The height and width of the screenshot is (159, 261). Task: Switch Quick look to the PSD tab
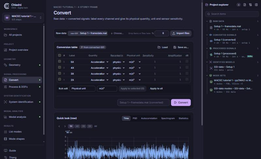pyautogui.click(x=135, y=118)
